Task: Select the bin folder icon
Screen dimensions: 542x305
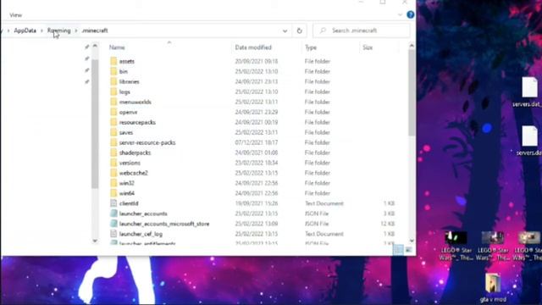Action: point(113,71)
